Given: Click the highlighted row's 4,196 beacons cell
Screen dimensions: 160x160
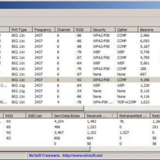Looking at the screenshot, I should coord(145,80).
